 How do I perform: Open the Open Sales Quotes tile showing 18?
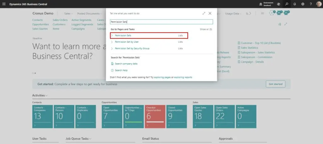(x=203, y=117)
